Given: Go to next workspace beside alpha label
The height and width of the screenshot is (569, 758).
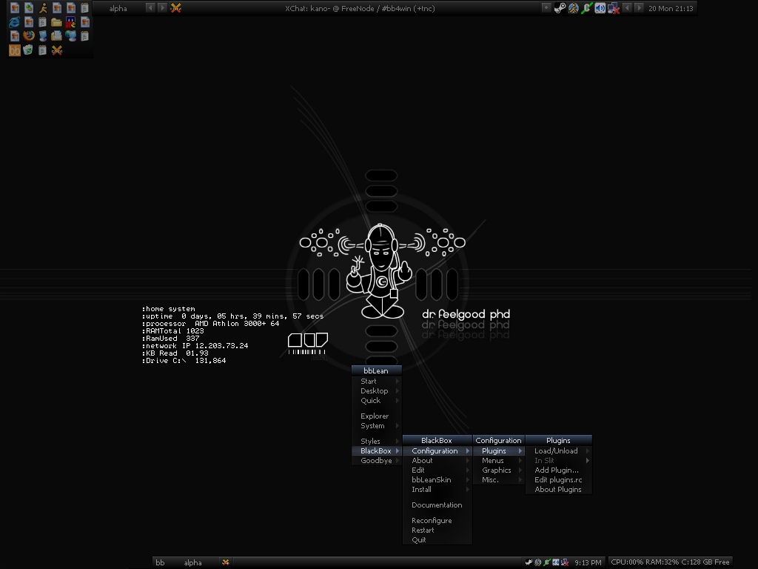Looking at the screenshot, I should [162, 7].
